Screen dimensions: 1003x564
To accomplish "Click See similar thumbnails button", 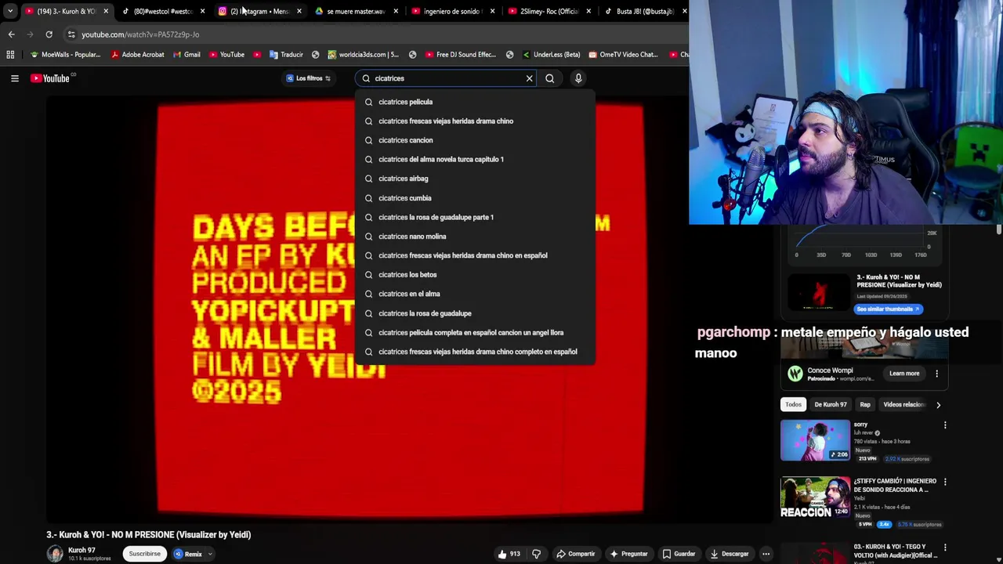I will tap(888, 309).
